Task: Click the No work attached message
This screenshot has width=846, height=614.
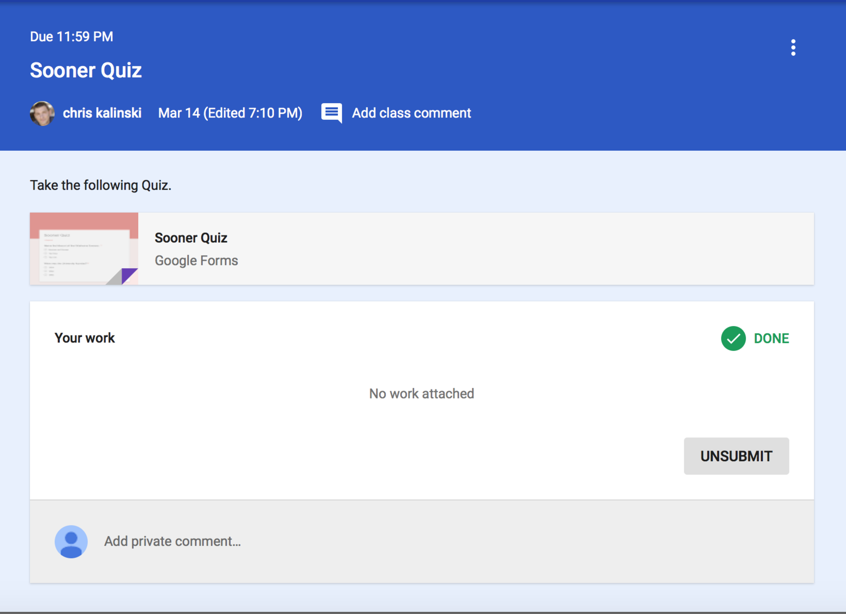Action: click(x=421, y=394)
